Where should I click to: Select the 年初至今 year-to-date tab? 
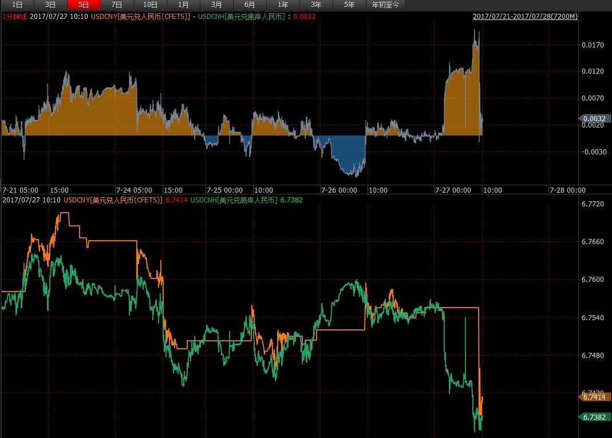385,5
